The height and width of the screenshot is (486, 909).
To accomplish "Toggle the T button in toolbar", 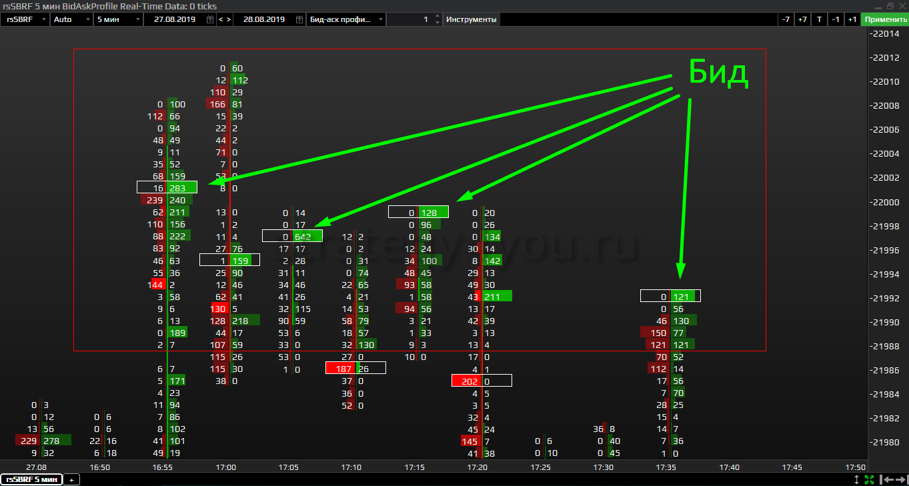I will pos(820,19).
